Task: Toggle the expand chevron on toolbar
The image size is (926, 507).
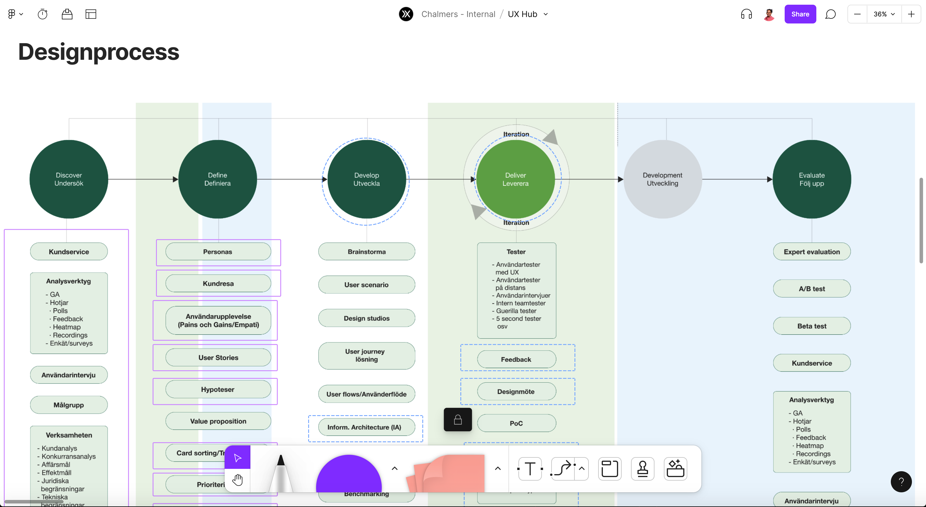Action: tap(394, 468)
